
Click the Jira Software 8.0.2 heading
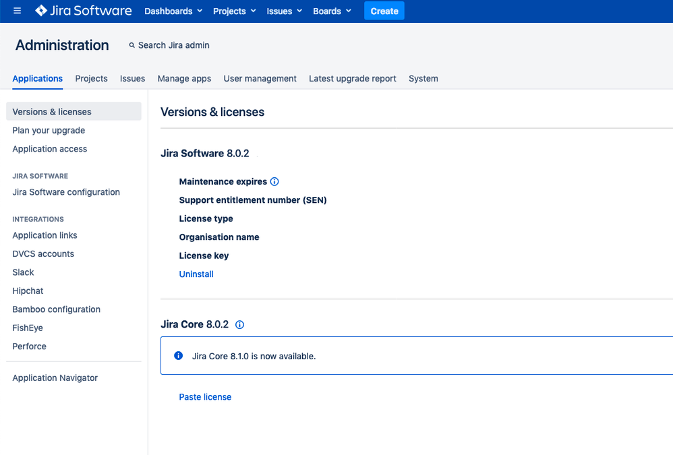click(205, 154)
